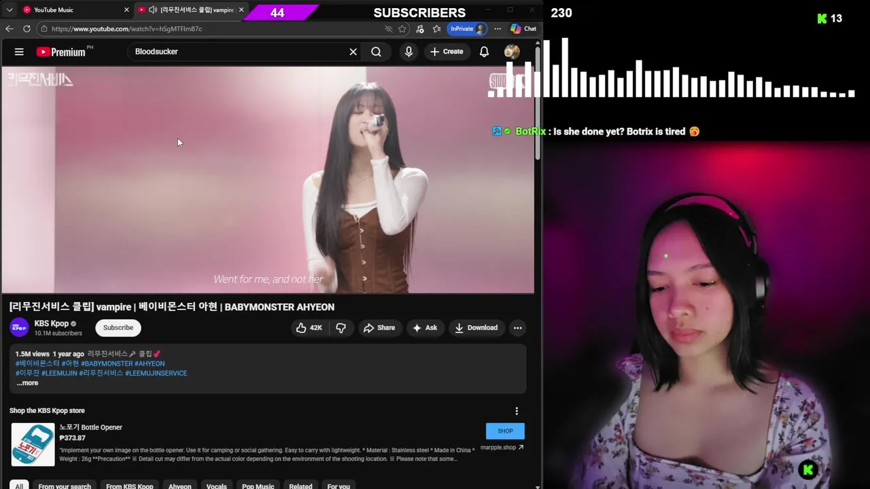Screen dimensions: 870x489
Task: Select the Related chip
Action: pos(300,486)
